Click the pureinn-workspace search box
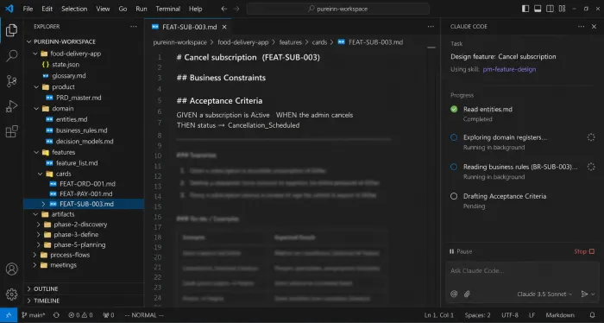Image resolution: width=604 pixels, height=323 pixels. point(338,9)
